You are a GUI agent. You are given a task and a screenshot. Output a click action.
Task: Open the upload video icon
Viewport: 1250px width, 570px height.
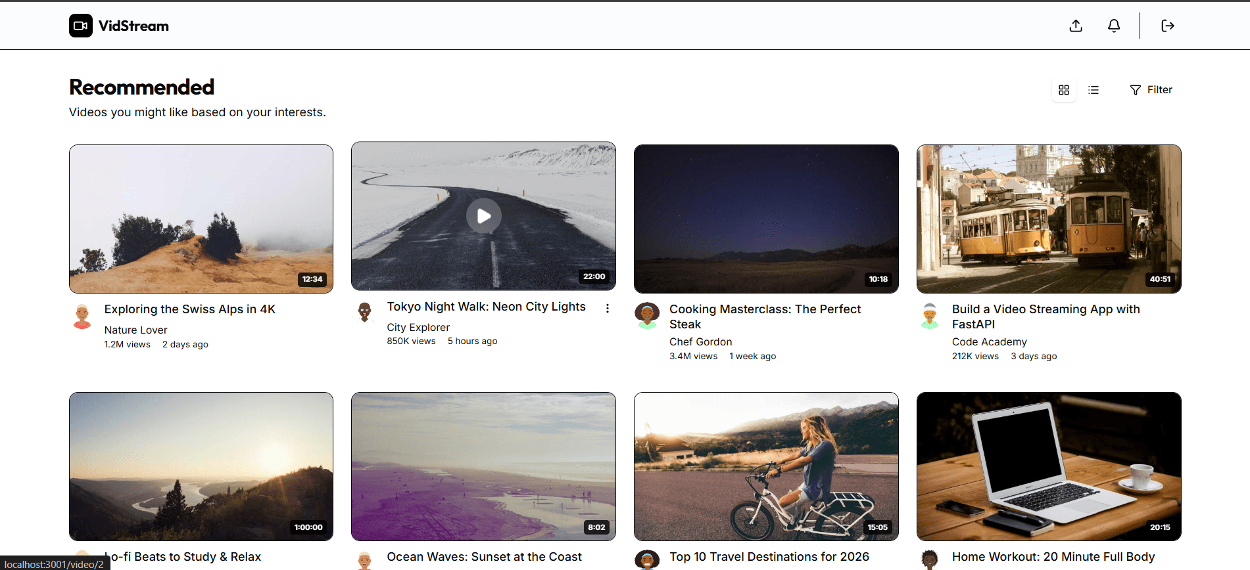[x=1076, y=26]
